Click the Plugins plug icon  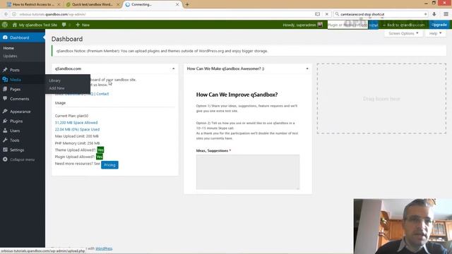tap(5, 121)
